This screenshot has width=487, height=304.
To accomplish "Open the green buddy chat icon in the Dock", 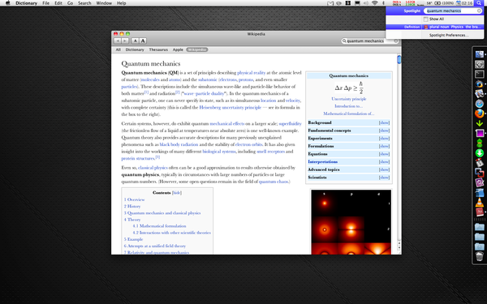I will click(479, 143).
